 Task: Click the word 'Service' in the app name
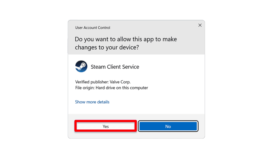[x=131, y=67]
